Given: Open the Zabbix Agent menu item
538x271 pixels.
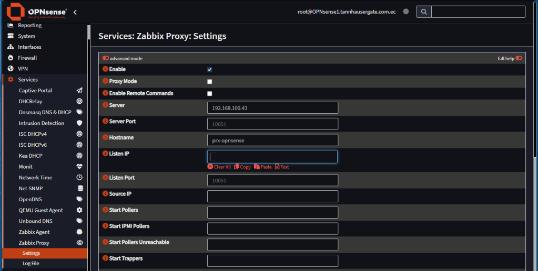Looking at the screenshot, I should point(34,232).
